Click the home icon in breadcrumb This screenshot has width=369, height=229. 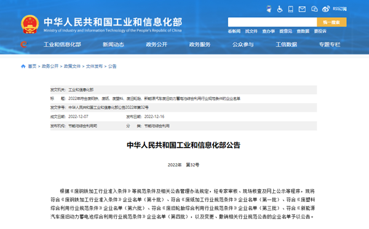click(23, 66)
